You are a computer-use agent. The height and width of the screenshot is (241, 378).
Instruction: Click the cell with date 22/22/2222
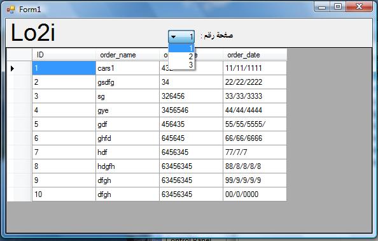pyautogui.click(x=255, y=82)
